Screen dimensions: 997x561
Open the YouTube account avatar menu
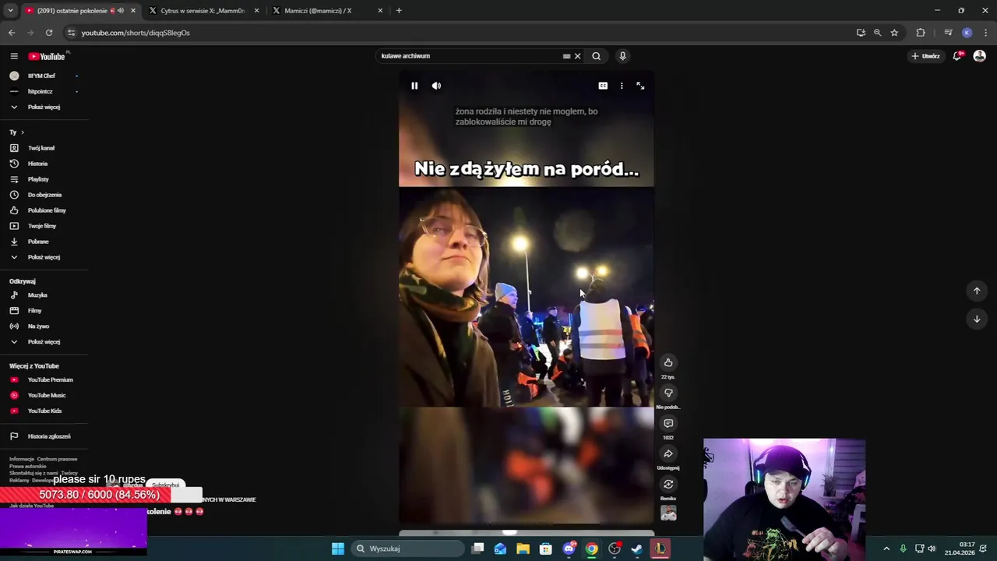click(980, 56)
